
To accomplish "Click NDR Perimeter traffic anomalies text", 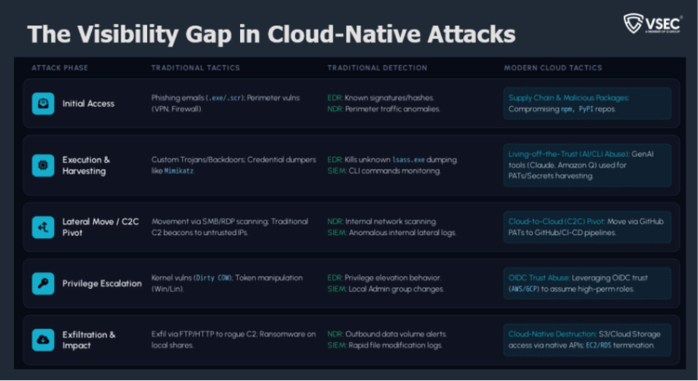I will pos(384,109).
